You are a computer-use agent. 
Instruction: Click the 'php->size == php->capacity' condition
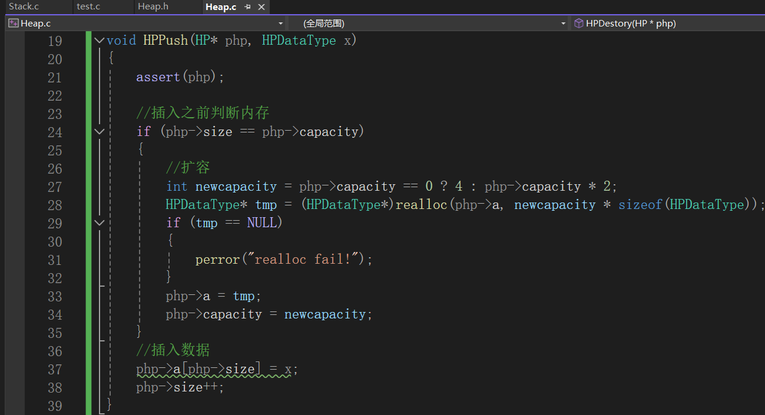(261, 132)
